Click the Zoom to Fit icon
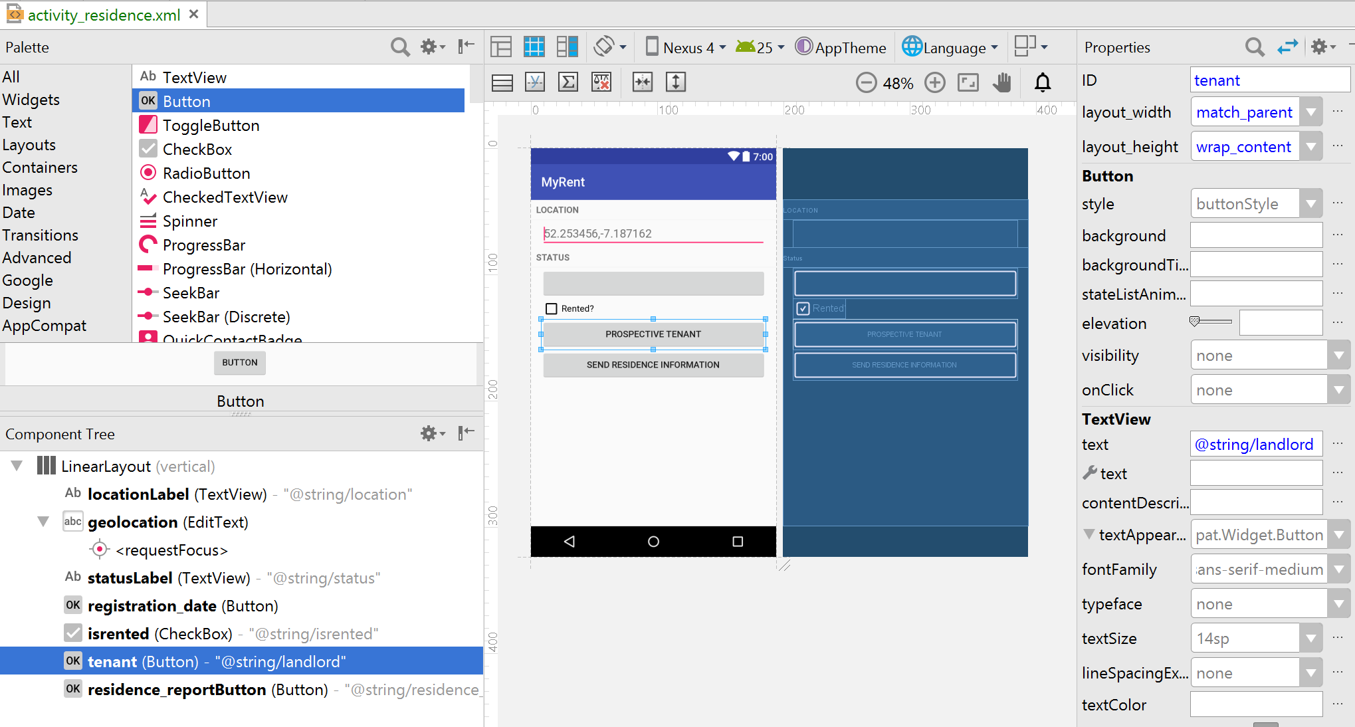The height and width of the screenshot is (727, 1355). tap(968, 83)
